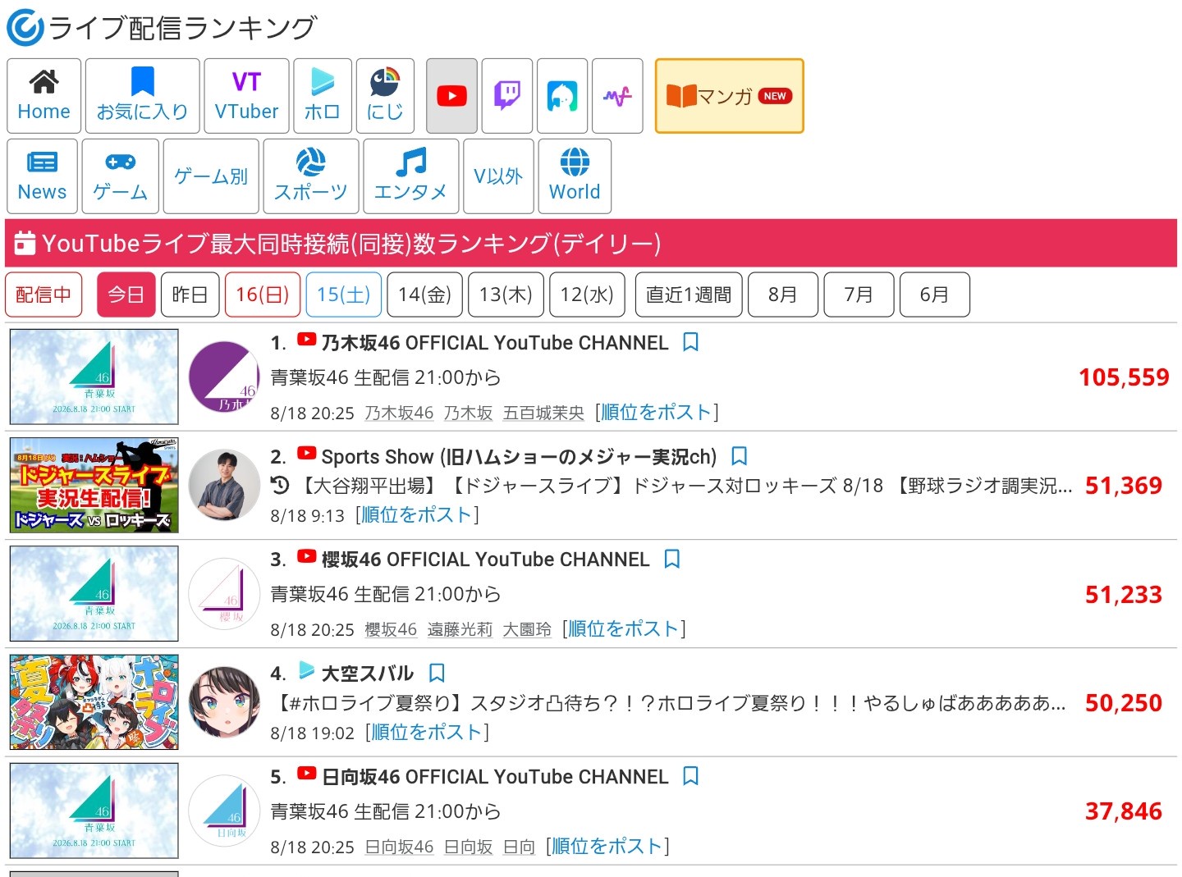Click 順位をポスト in the 日向坂46 row
The width and height of the screenshot is (1182, 877).
point(607,847)
